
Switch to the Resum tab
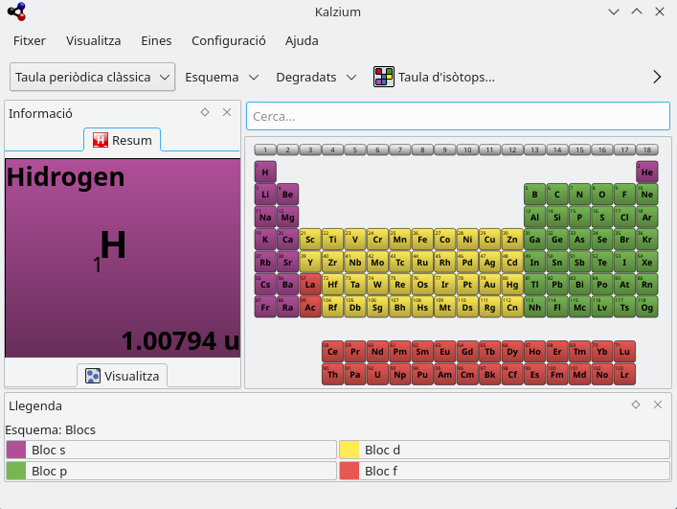coord(123,140)
